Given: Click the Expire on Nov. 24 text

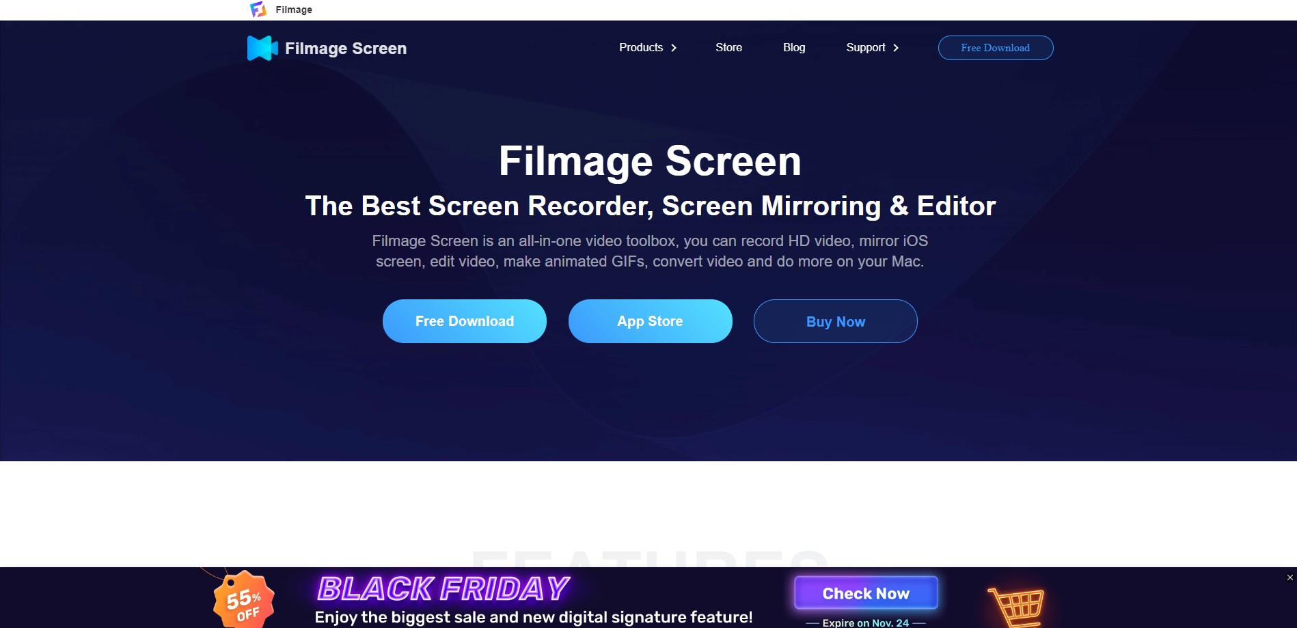Looking at the screenshot, I should (866, 623).
